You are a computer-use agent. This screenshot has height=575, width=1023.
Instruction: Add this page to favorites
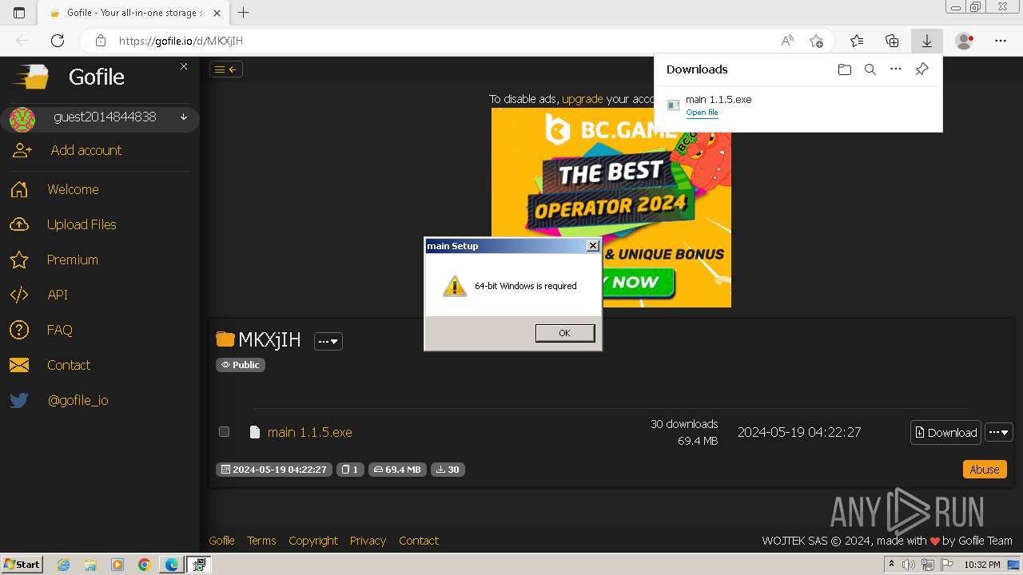pos(816,41)
